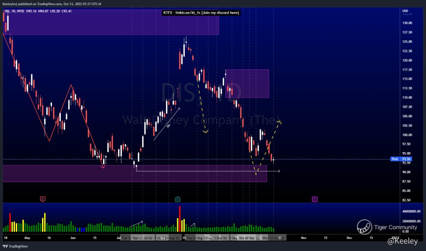The image size is (426, 251).
Task: Click the Dec label on the time axis
Action: pyautogui.click(x=349, y=238)
